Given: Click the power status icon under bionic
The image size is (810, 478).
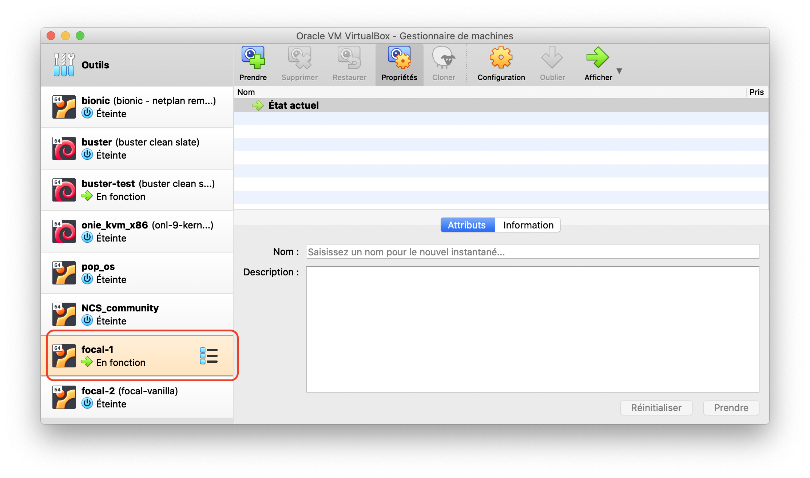Looking at the screenshot, I should pos(87,113).
